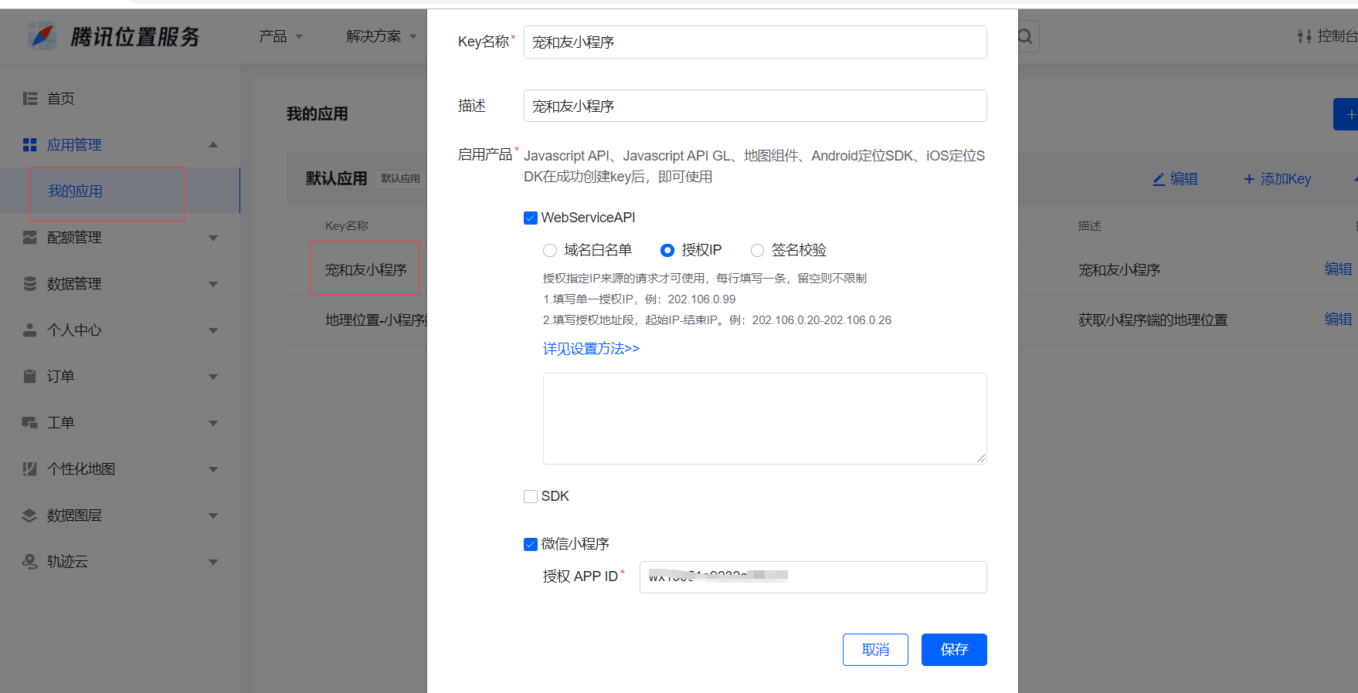Screen dimensions: 1358x693
Task: Click the 授权 APP ID input field
Action: pos(813,577)
